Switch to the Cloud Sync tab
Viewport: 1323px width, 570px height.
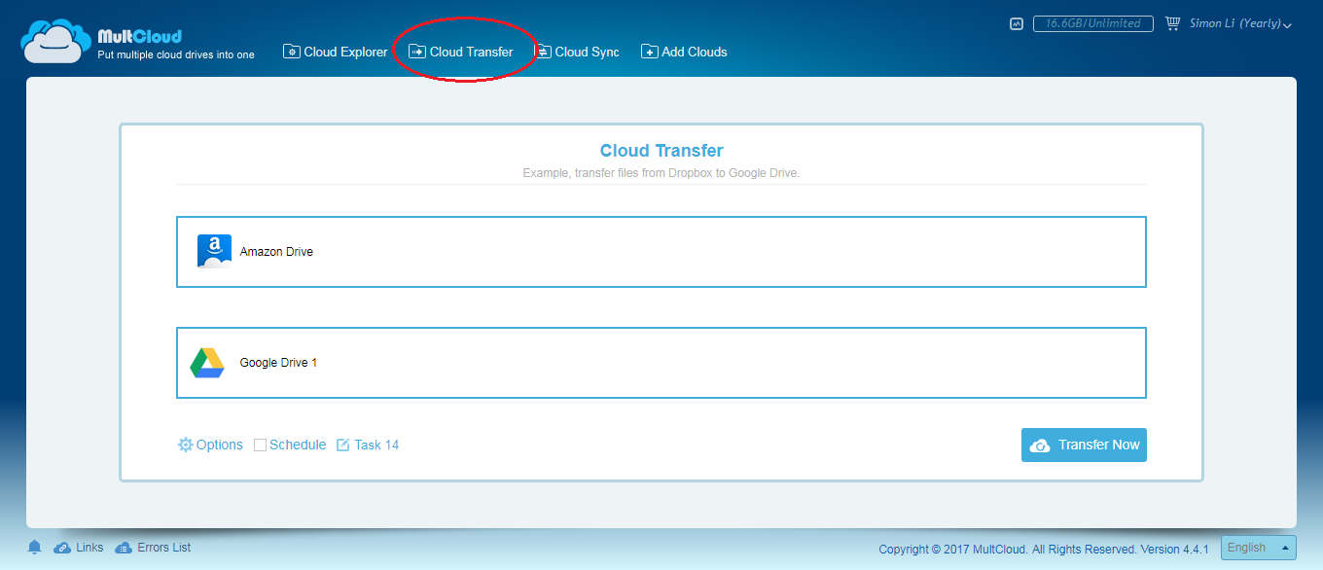[577, 52]
